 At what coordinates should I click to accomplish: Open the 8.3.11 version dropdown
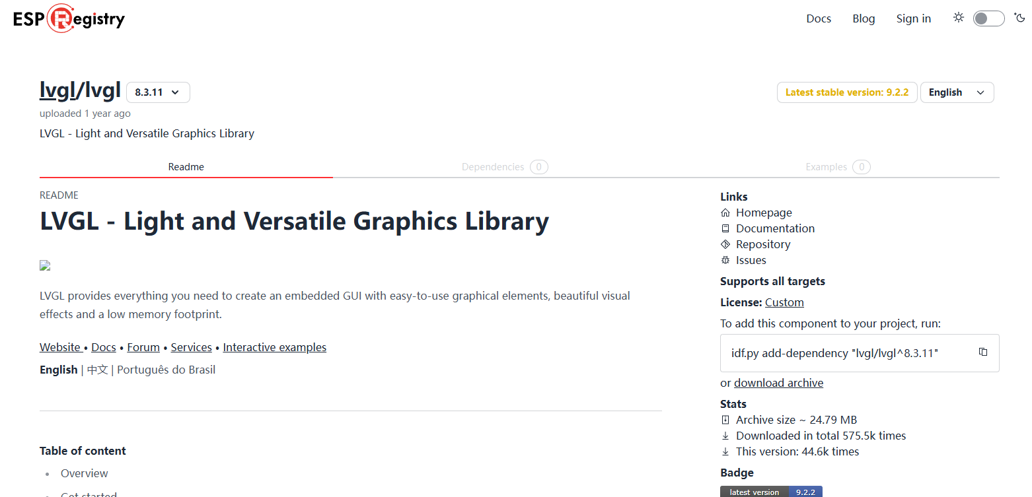coord(158,92)
